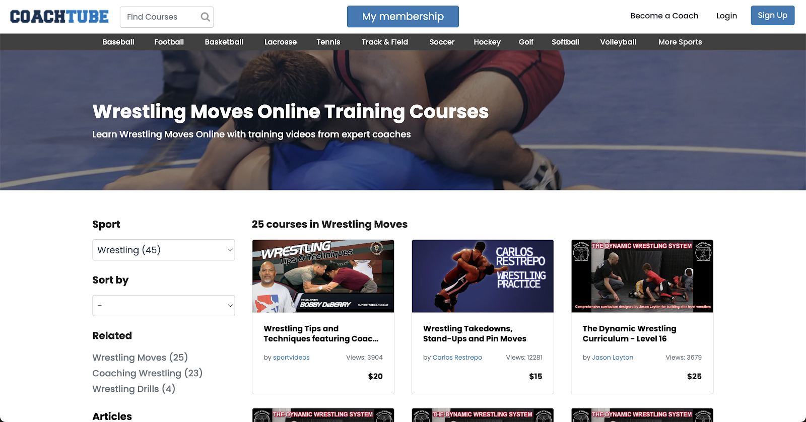Select Baseball in the sports navigation
The image size is (806, 422).
(118, 42)
